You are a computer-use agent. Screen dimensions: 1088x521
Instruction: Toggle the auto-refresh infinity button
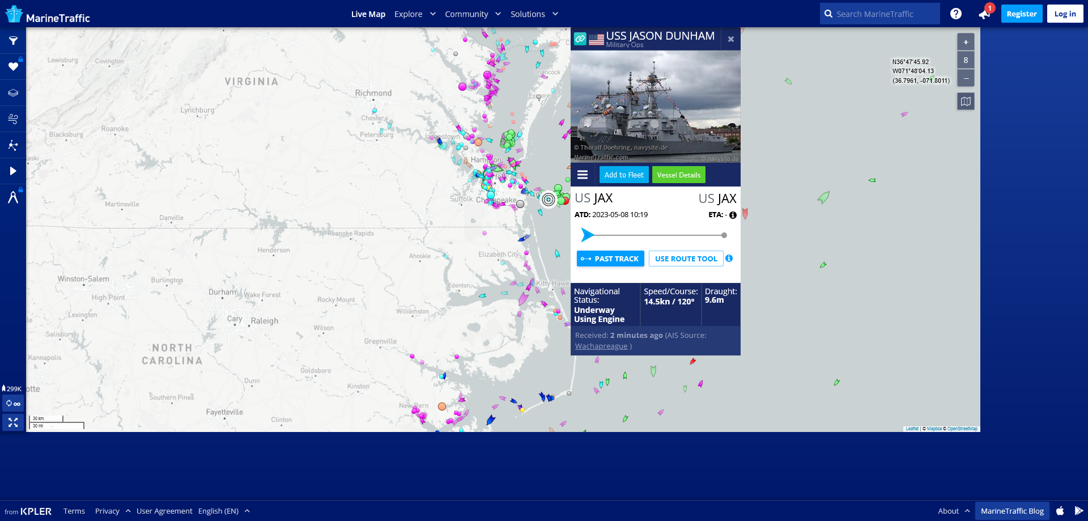click(13, 404)
